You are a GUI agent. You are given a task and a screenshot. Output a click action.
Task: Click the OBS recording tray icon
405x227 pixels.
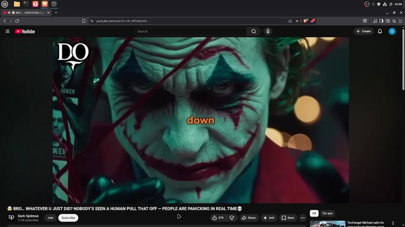coord(367,4)
